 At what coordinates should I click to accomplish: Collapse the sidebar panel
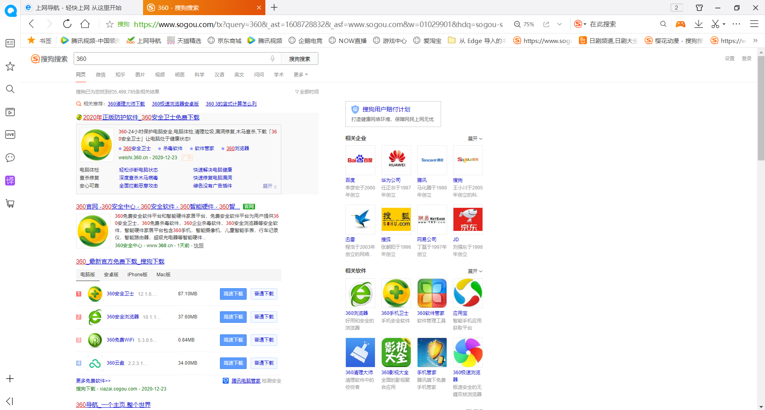coord(10,401)
